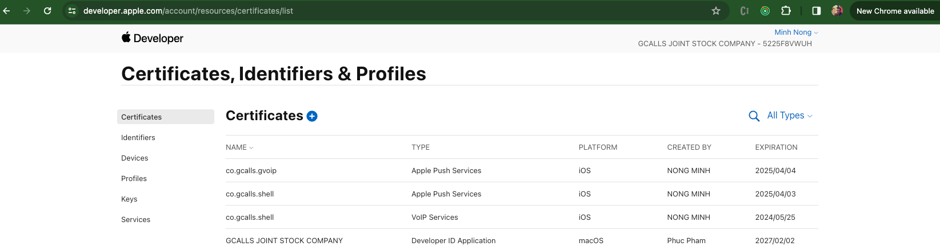
Task: Bookmark page with the star icon
Action: coord(715,11)
